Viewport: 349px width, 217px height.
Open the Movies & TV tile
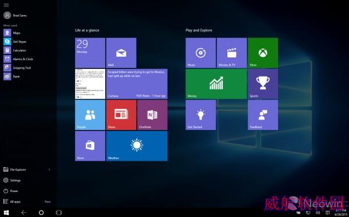pos(232,53)
